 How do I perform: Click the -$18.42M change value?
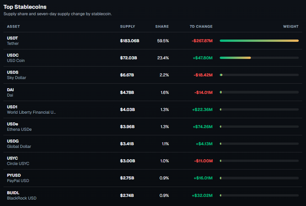pyautogui.click(x=203, y=75)
